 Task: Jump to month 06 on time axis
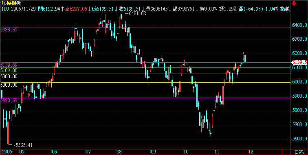click(x=54, y=152)
